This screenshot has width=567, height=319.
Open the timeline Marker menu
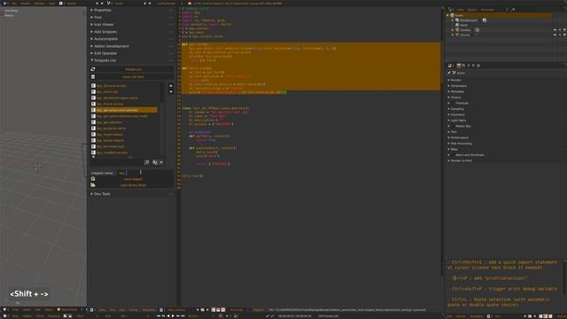[27, 316]
